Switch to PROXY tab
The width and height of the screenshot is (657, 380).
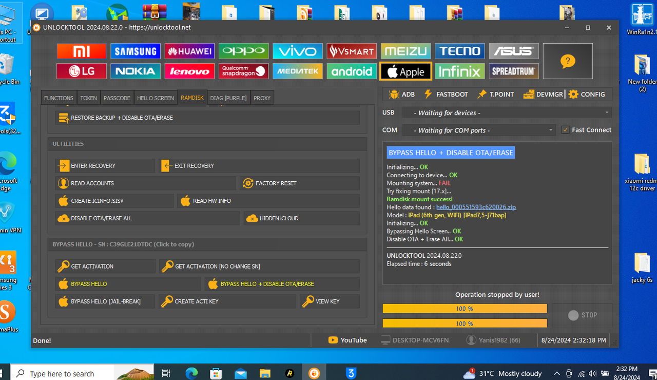coord(262,98)
